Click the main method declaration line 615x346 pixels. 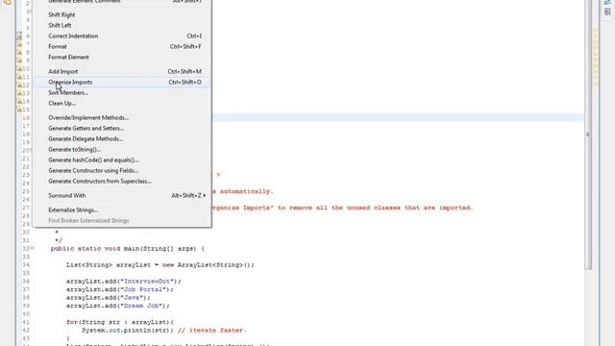(128, 249)
